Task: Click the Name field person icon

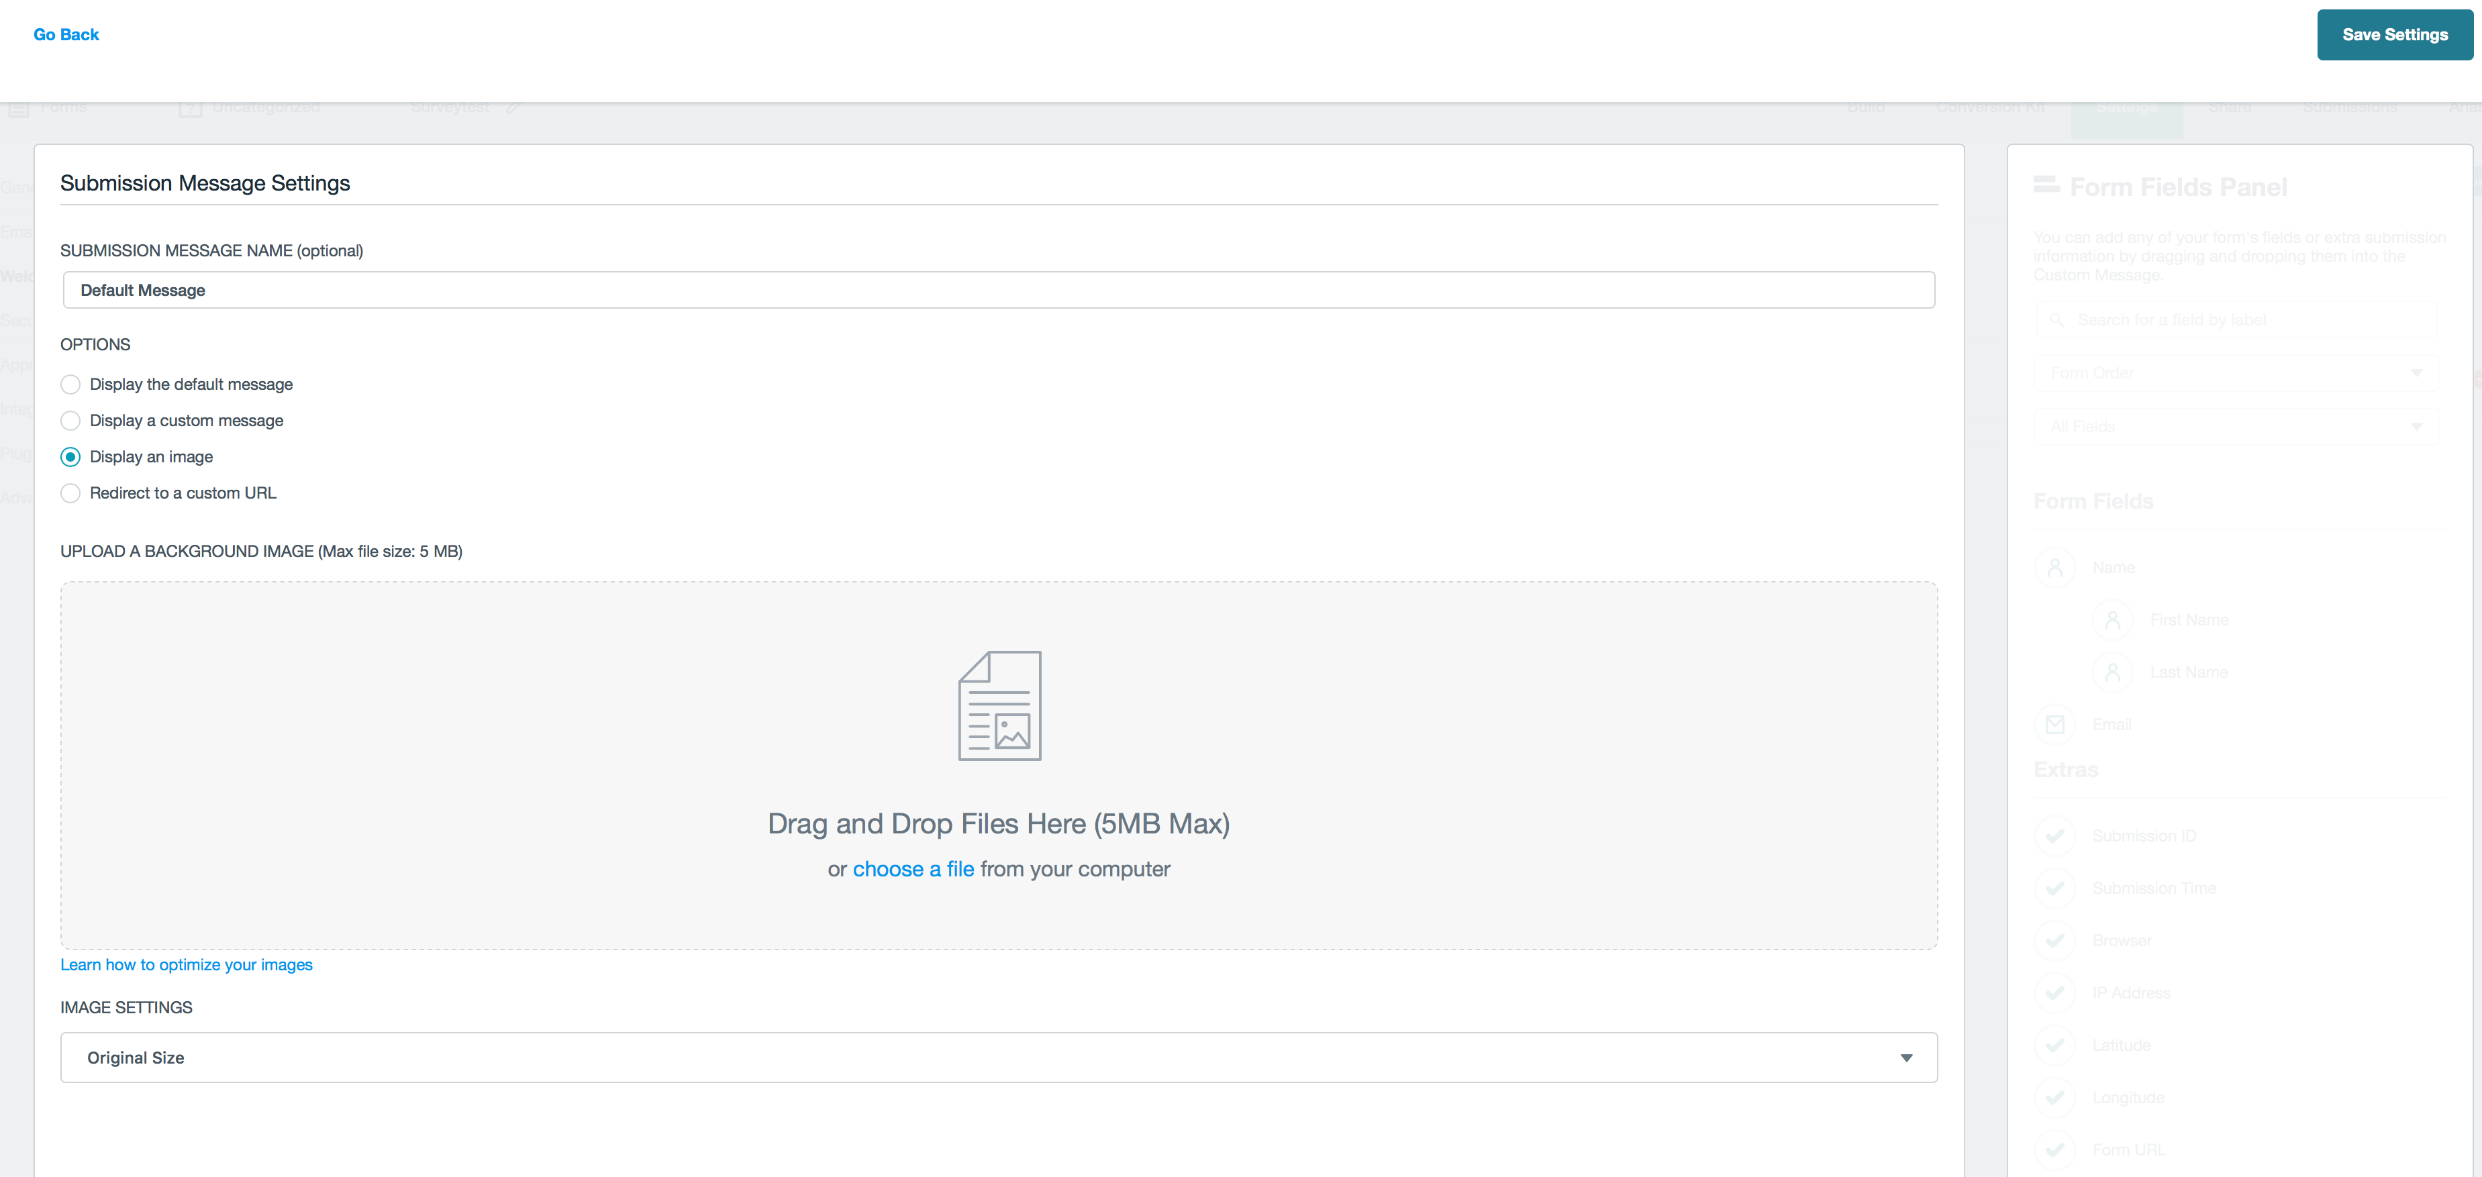Action: pos(2055,566)
